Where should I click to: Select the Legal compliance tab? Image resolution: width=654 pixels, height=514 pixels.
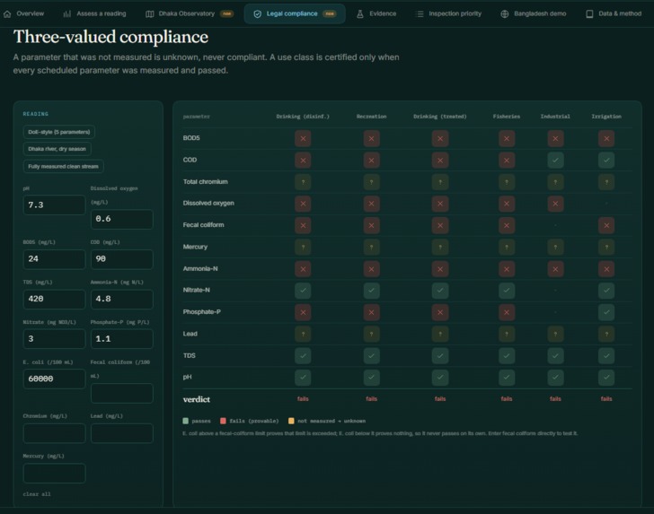point(295,13)
